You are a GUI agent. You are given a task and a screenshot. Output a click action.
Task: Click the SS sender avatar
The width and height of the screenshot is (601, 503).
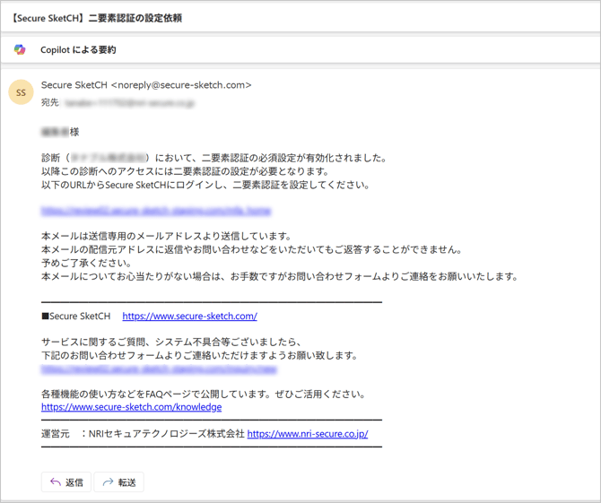click(21, 92)
